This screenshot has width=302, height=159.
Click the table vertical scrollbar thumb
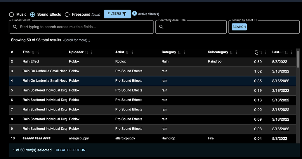pos(298,59)
